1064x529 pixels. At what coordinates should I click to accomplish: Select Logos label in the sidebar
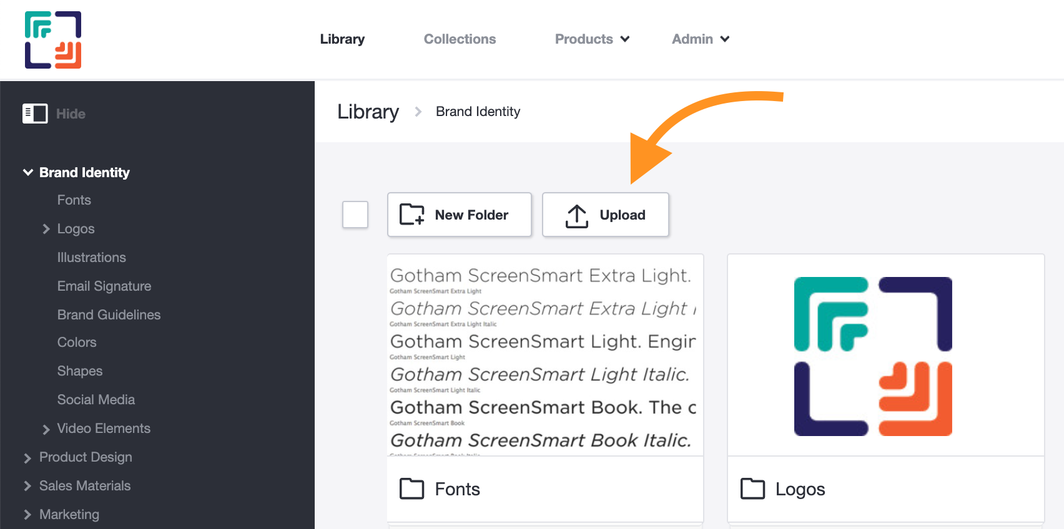[x=76, y=229]
